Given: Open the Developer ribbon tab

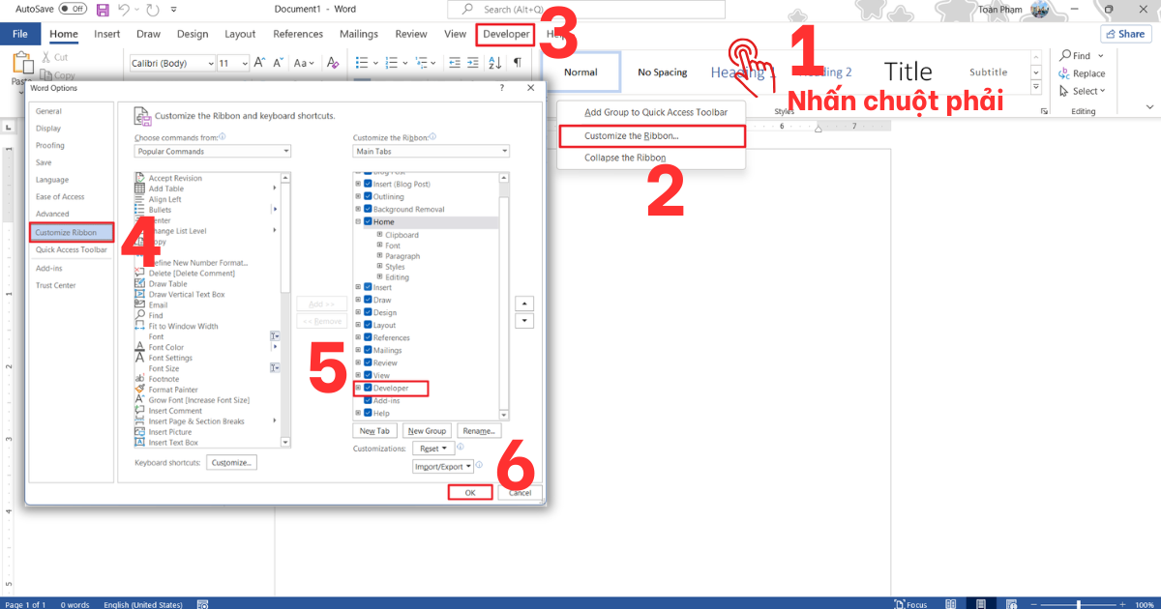Looking at the screenshot, I should (x=506, y=34).
